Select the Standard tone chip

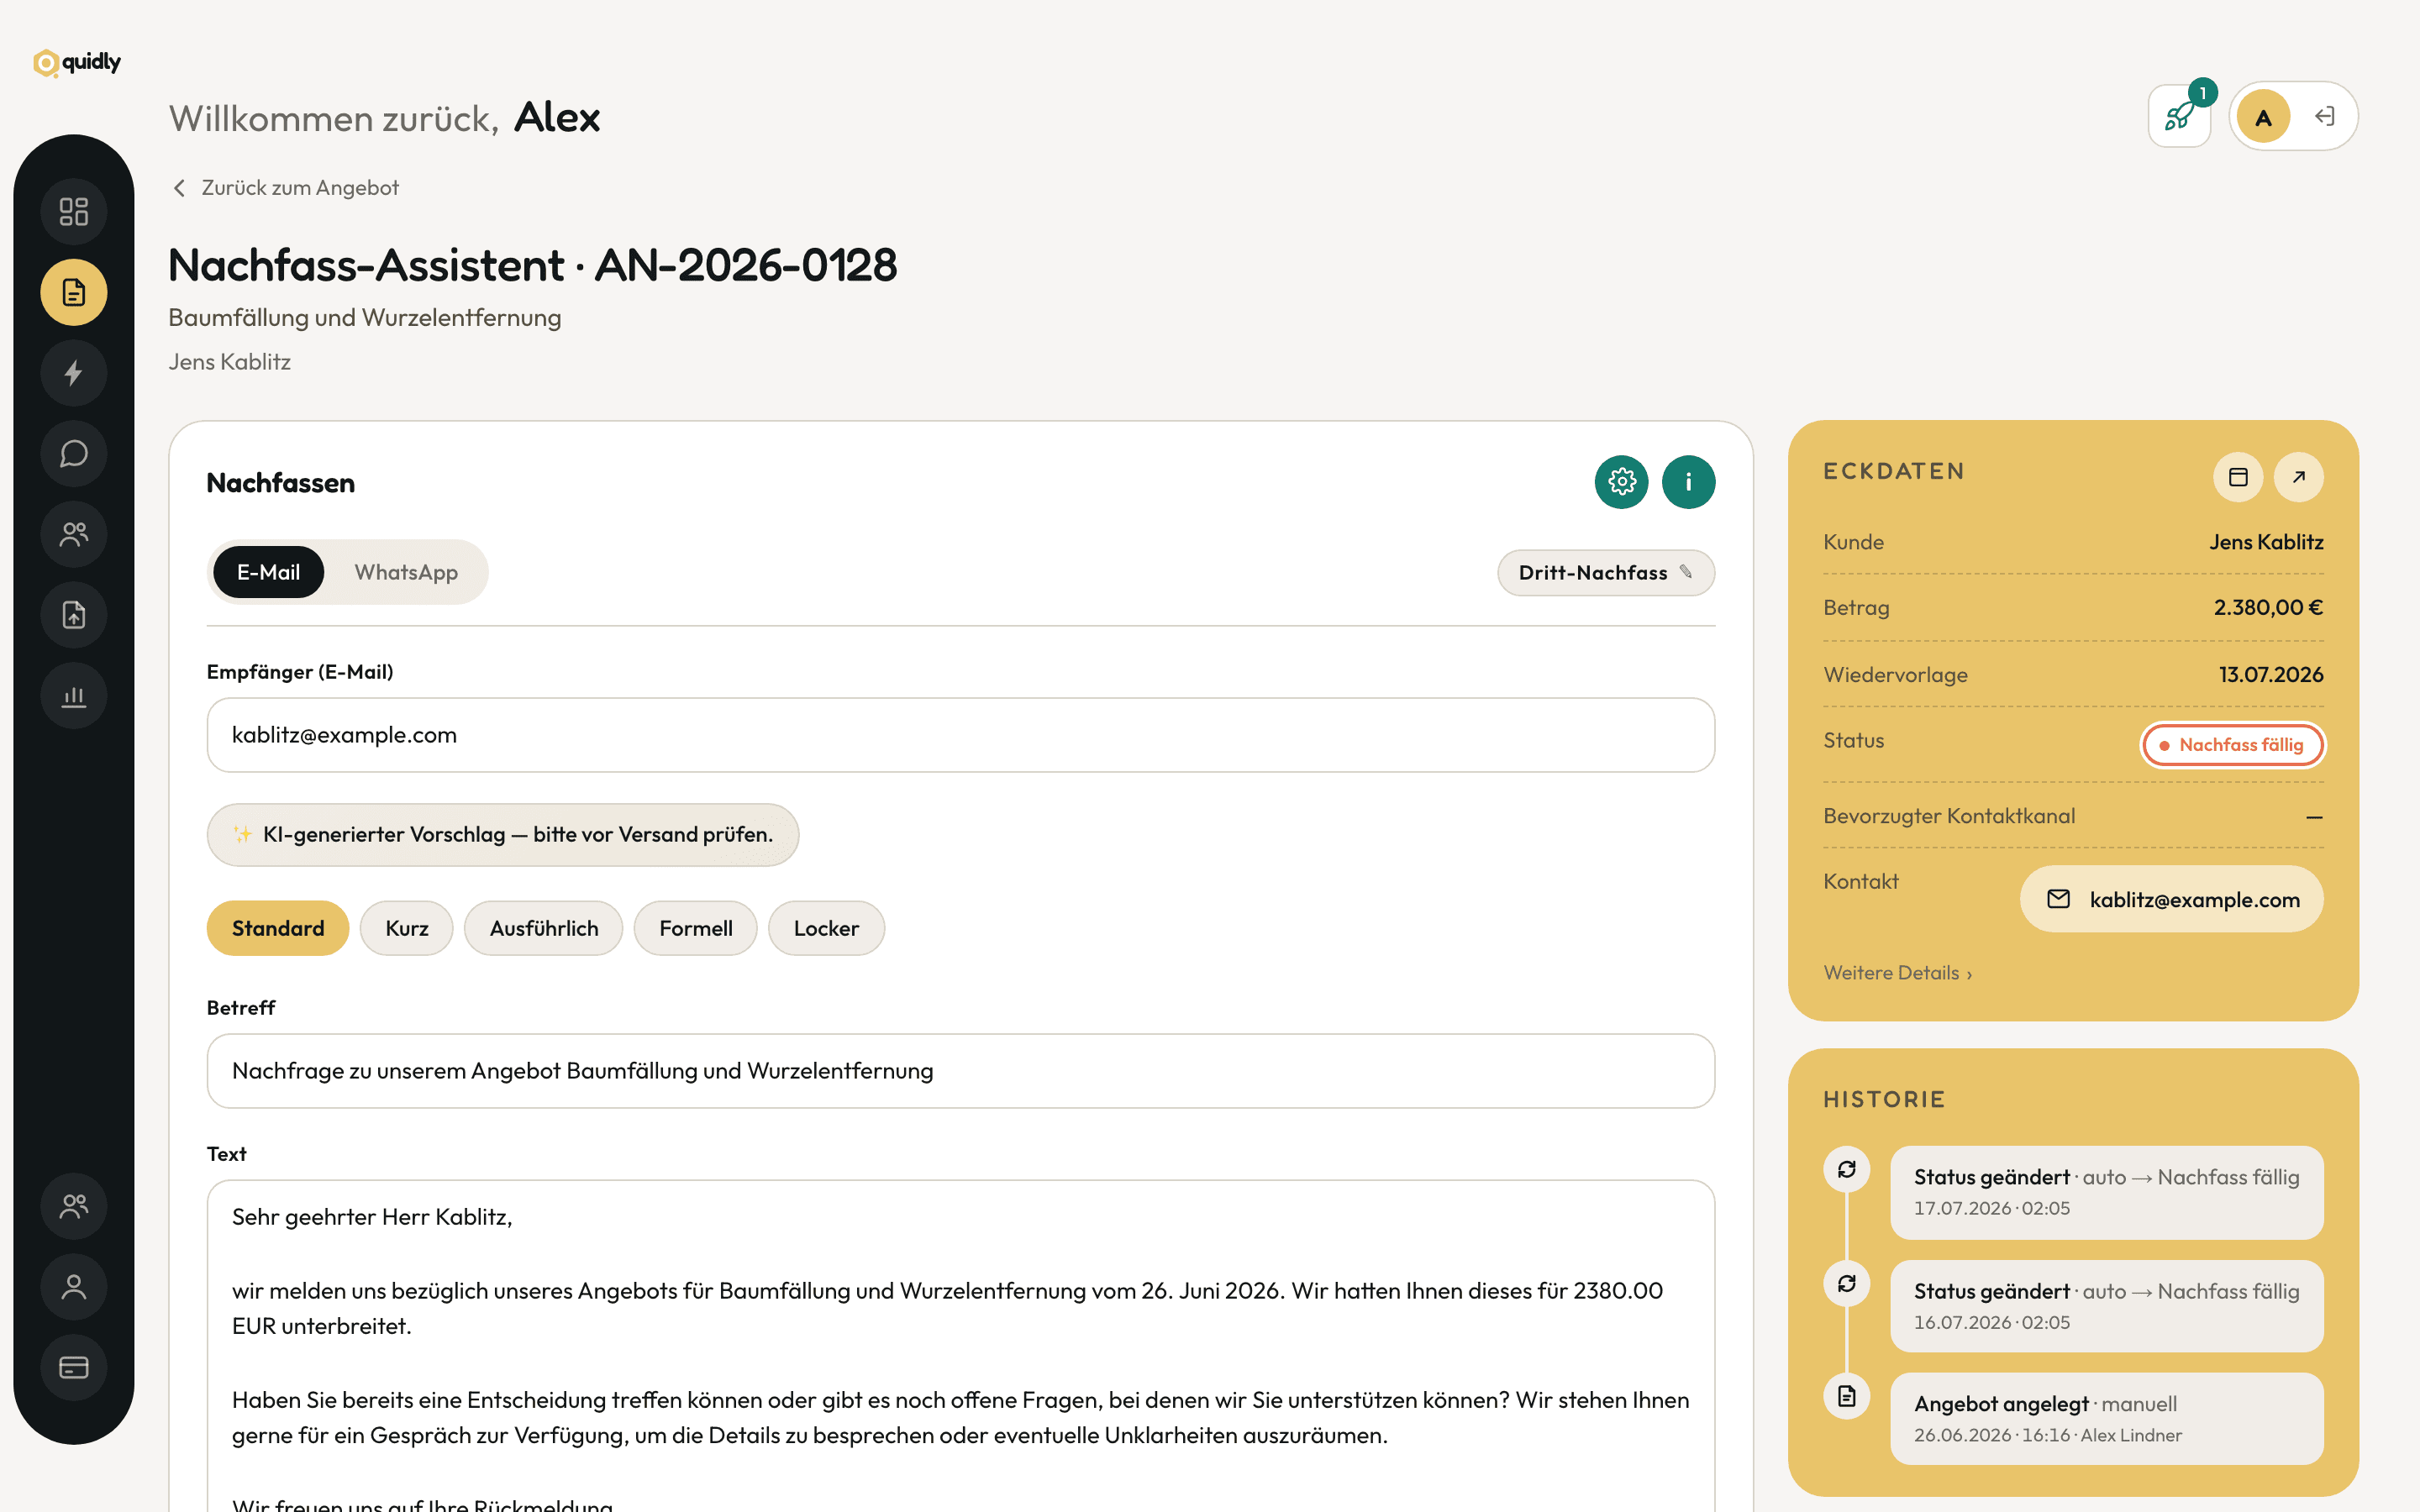(x=278, y=928)
